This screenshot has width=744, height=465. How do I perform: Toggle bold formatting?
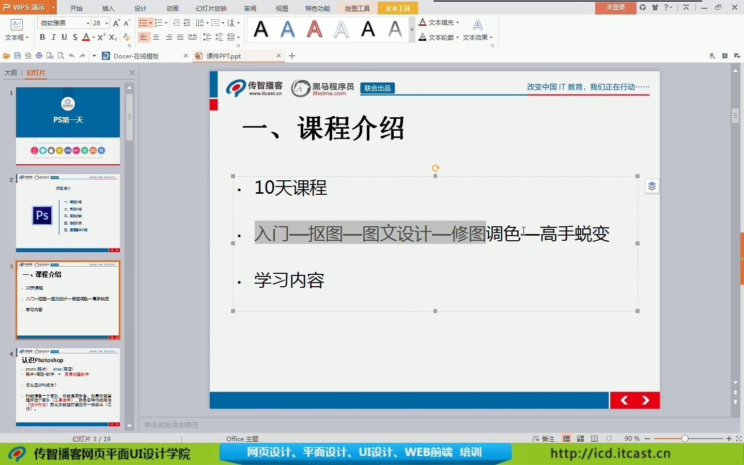point(42,37)
